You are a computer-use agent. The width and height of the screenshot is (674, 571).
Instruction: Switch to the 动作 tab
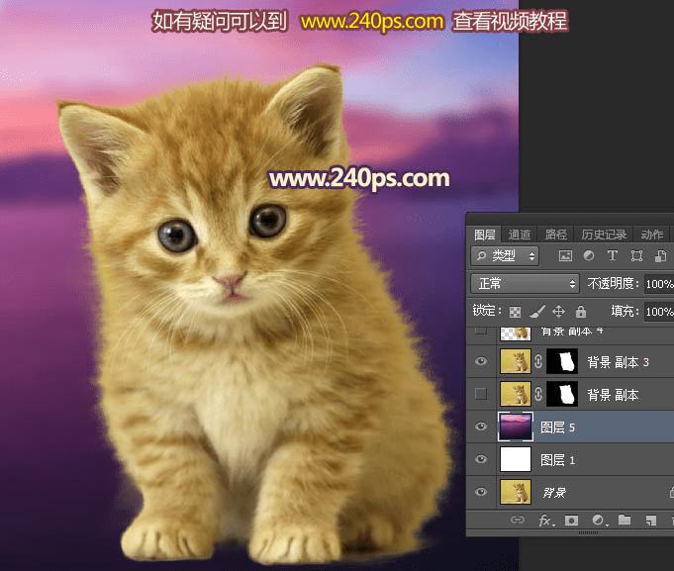[651, 235]
